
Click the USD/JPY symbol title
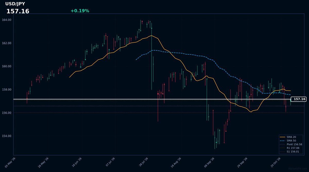[15, 4]
